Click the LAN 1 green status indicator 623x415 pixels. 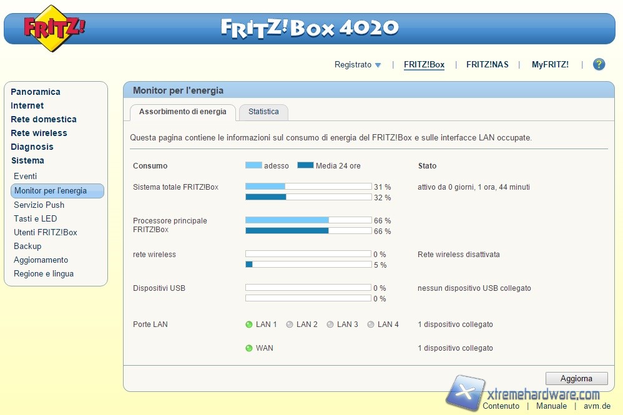point(249,325)
